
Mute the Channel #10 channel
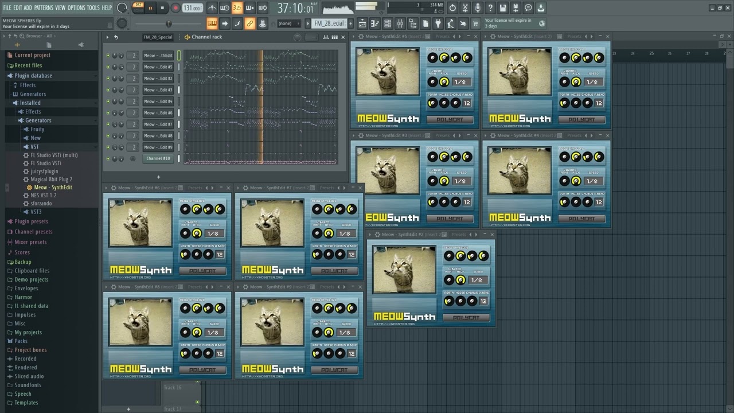point(108,159)
